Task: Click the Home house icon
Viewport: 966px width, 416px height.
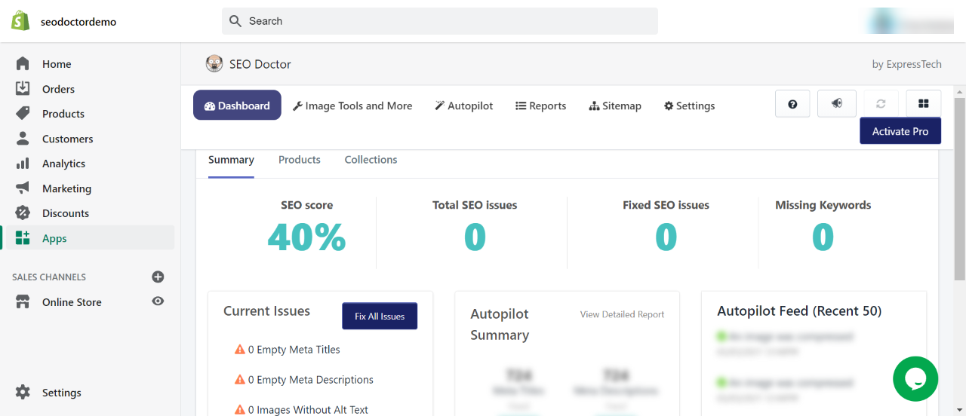Action: pyautogui.click(x=23, y=64)
